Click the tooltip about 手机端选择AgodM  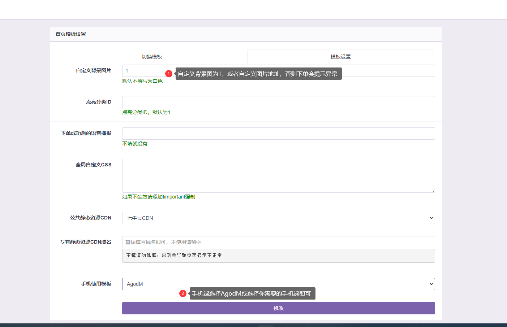[x=252, y=293]
